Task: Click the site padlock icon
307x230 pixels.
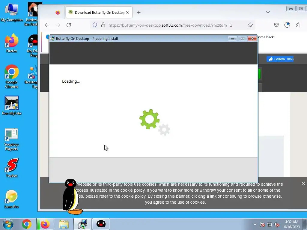Action: click(103, 25)
